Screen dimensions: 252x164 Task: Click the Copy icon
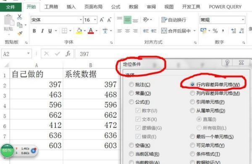(x=20, y=25)
